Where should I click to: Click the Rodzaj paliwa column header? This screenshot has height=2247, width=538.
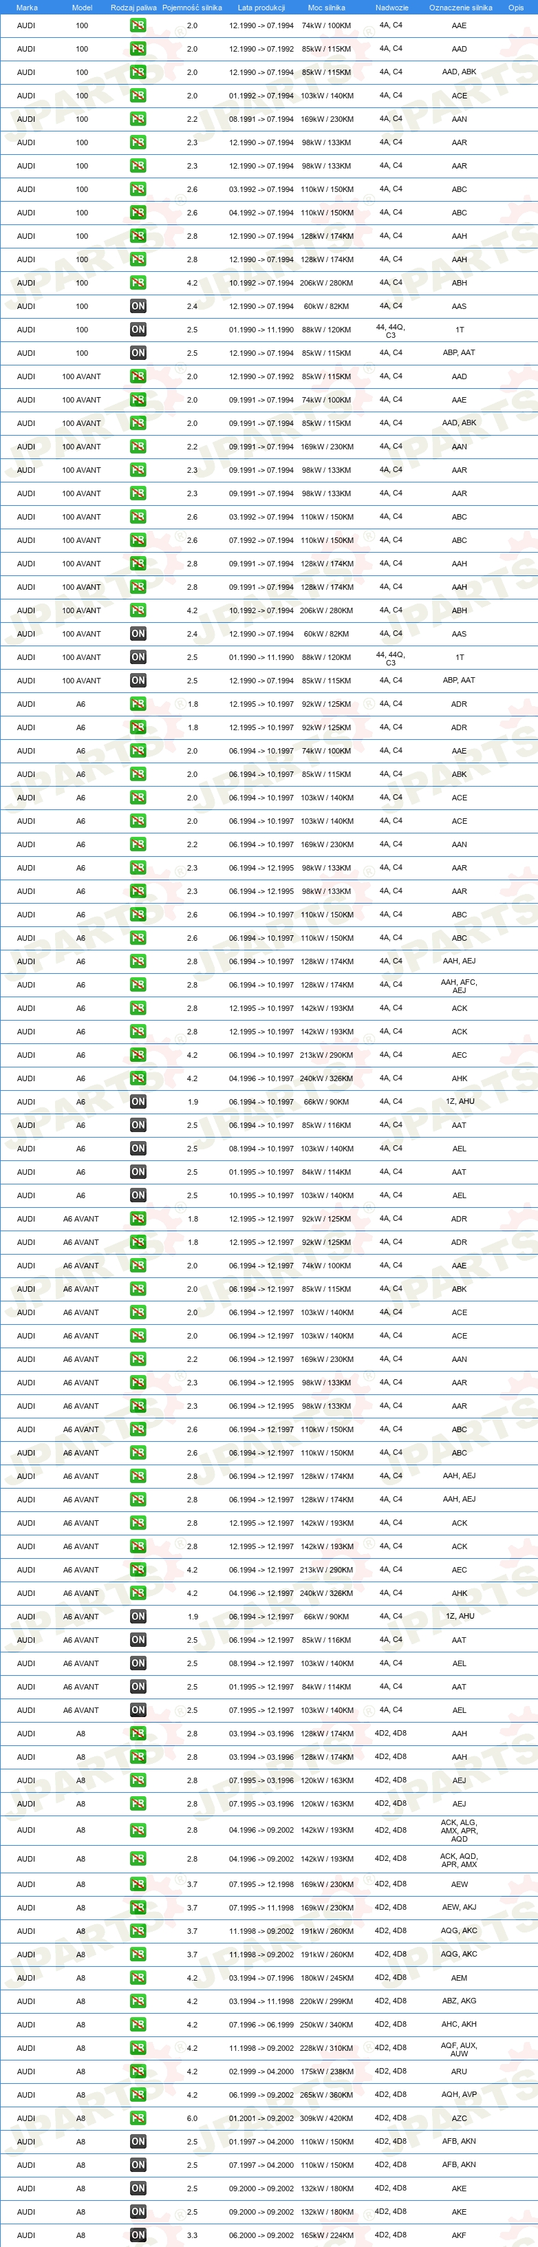tap(133, 7)
